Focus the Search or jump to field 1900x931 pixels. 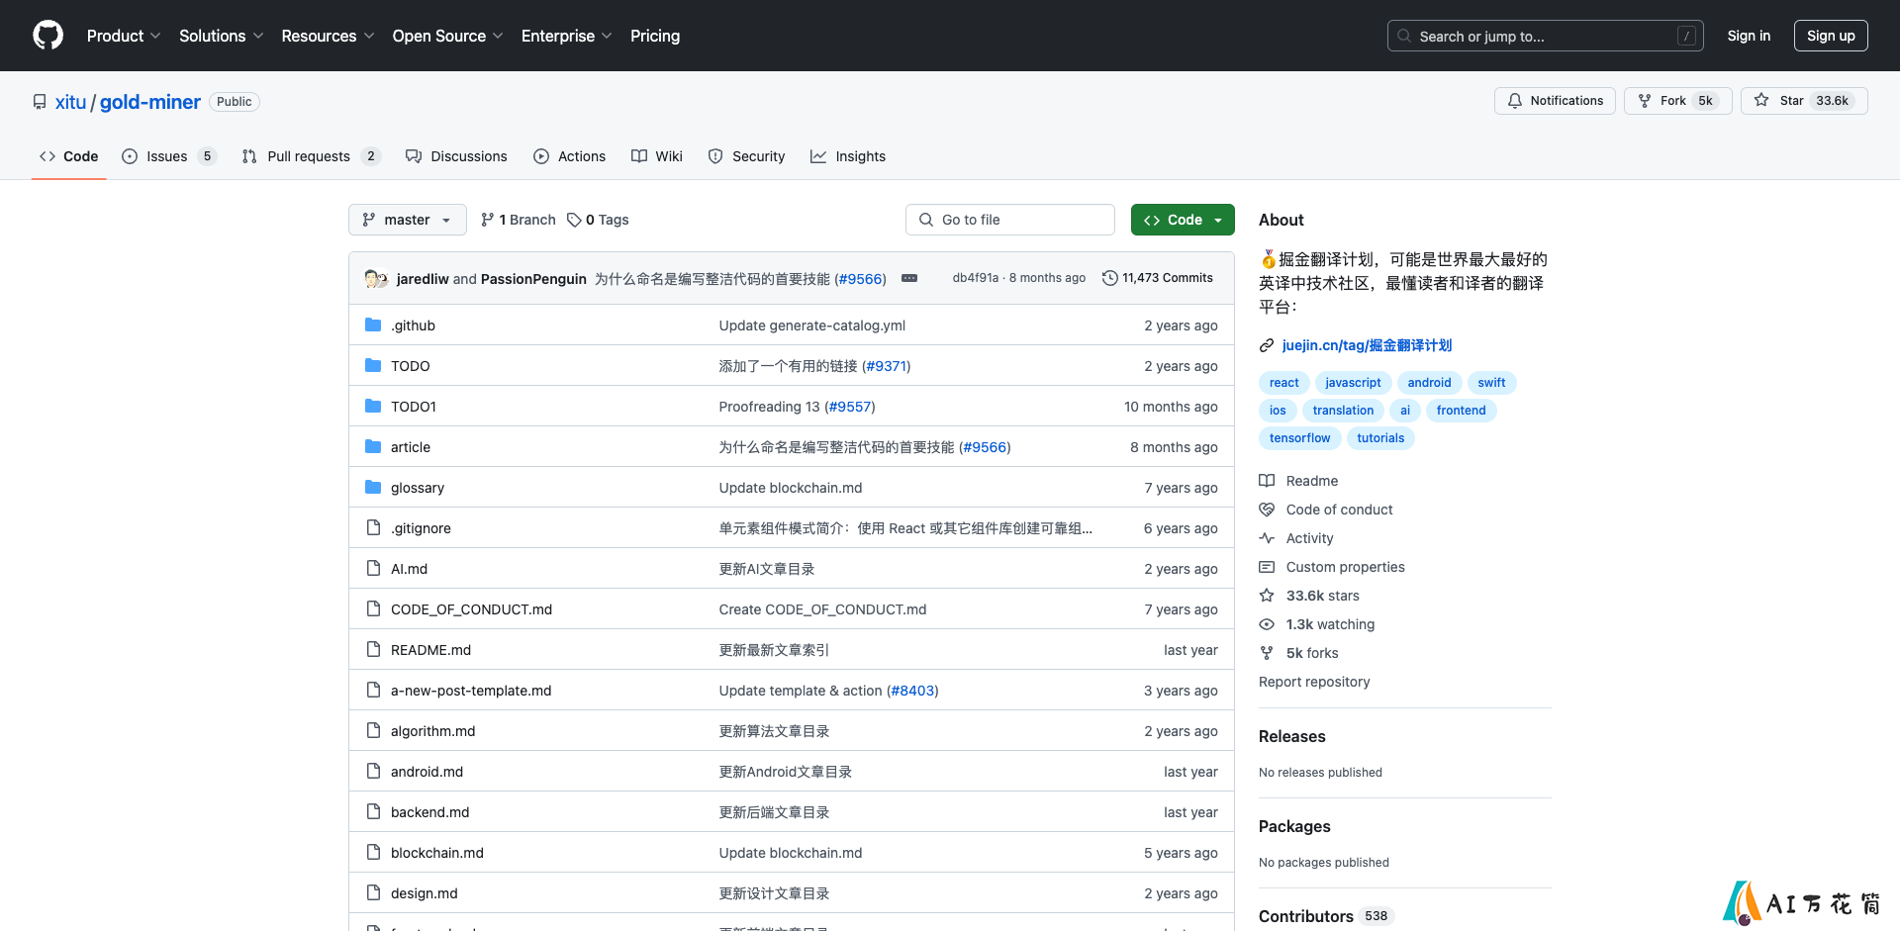tap(1546, 36)
